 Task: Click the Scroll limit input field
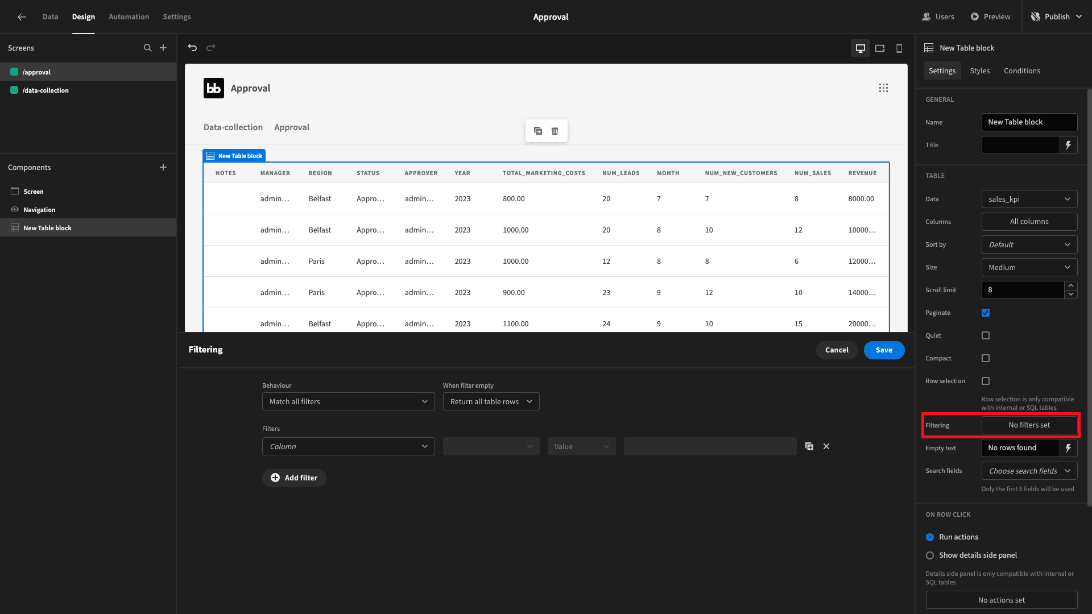(1023, 290)
